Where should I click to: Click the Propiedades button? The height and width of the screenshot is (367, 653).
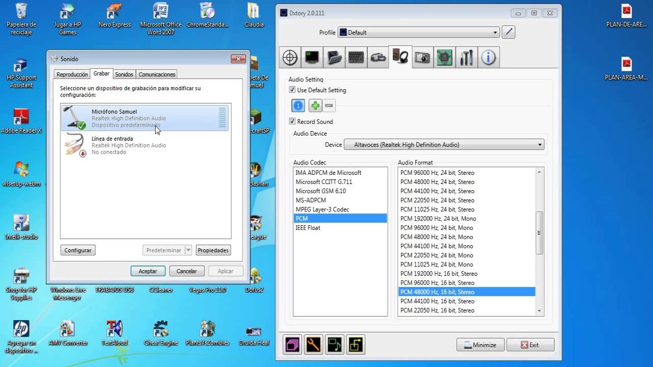(x=213, y=250)
